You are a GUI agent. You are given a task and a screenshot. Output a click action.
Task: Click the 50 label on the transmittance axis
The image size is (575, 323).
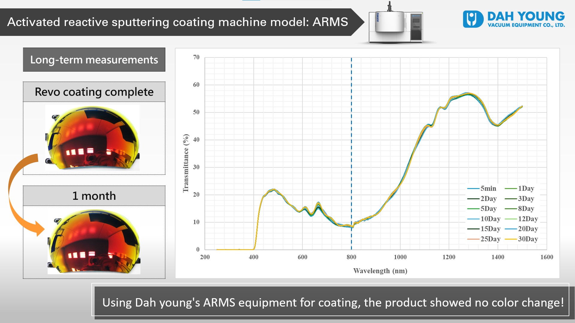click(x=196, y=112)
